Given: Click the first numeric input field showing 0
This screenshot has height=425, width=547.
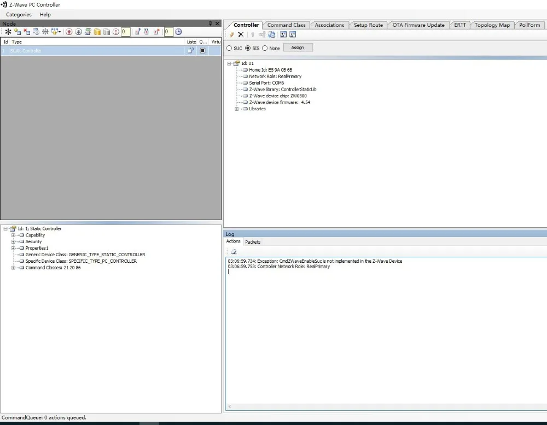Looking at the screenshot, I should point(126,32).
